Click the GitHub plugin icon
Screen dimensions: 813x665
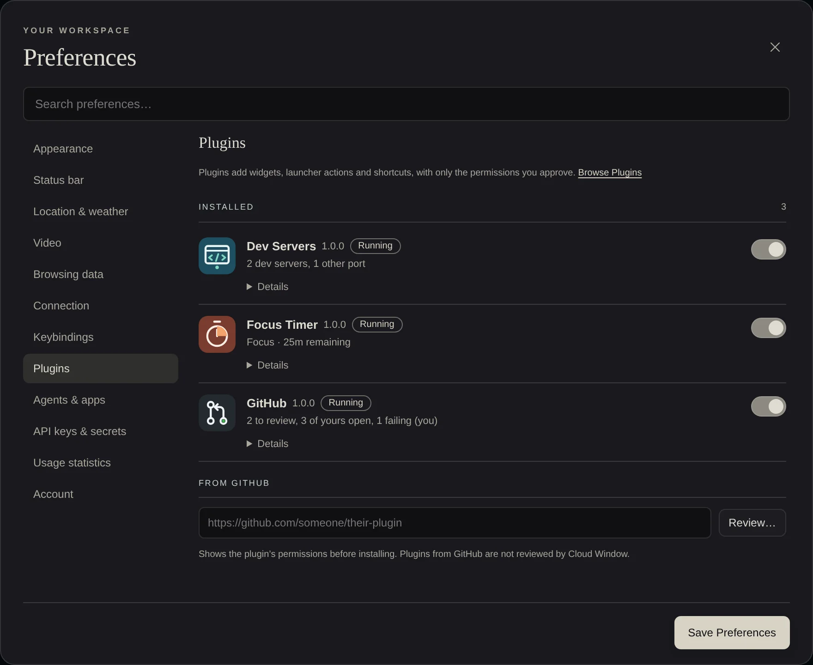point(217,413)
